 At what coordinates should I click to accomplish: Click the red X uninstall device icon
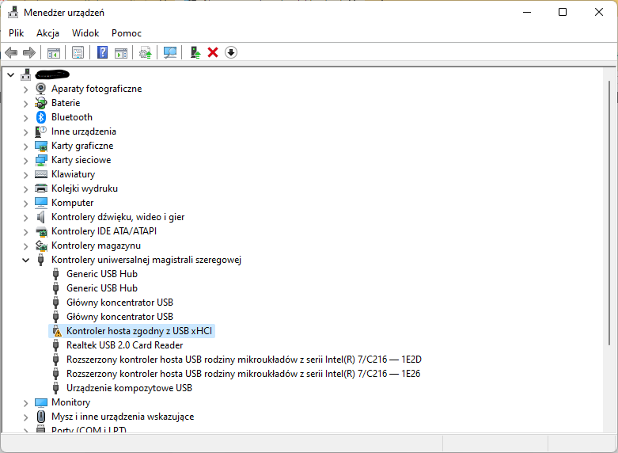[x=213, y=52]
